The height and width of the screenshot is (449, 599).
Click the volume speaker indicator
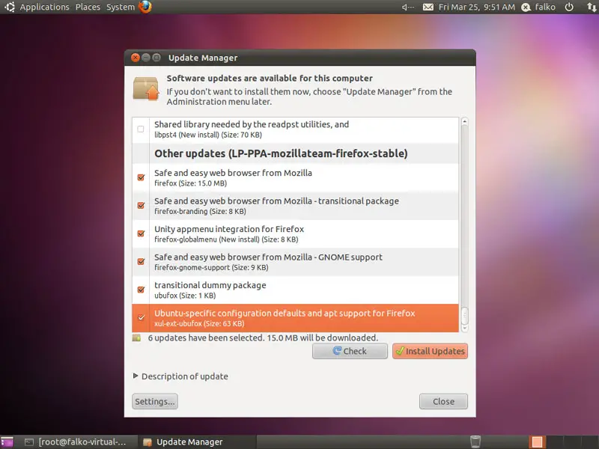[408, 7]
